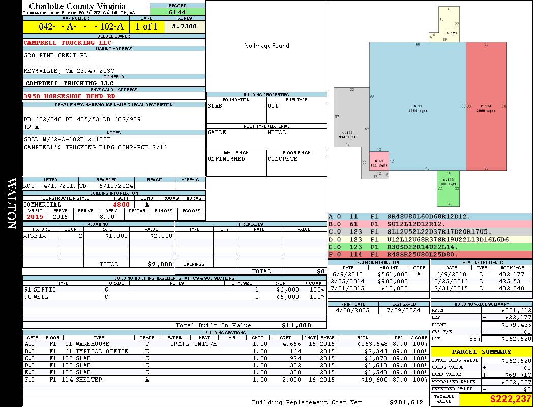The image size is (534, 407).
Task: Select building section row 61 TYPICAL OFFICE
Action: click(226, 351)
